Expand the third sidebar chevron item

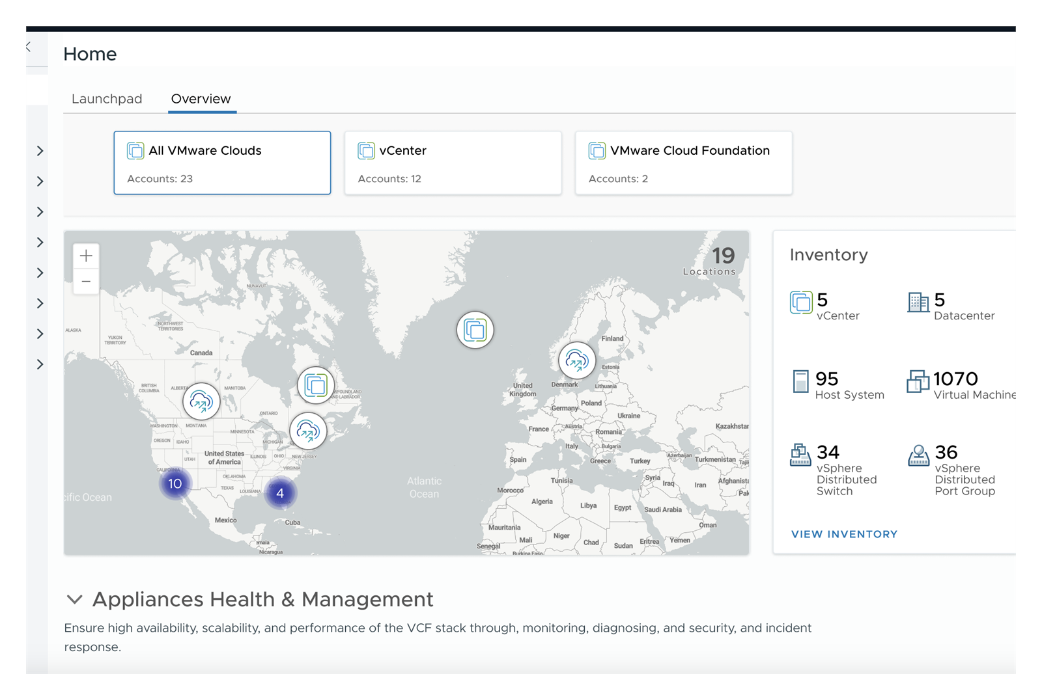[x=40, y=212]
